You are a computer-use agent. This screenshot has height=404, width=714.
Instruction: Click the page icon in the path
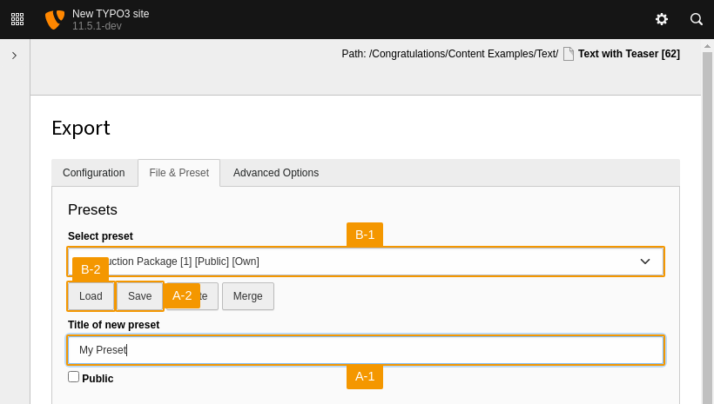(x=569, y=54)
